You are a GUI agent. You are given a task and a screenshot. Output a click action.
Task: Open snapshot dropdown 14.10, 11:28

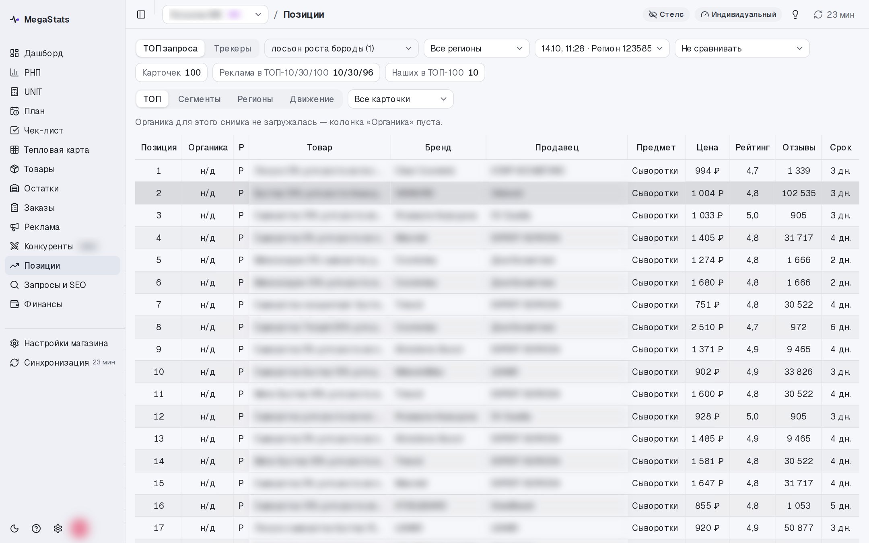click(602, 48)
